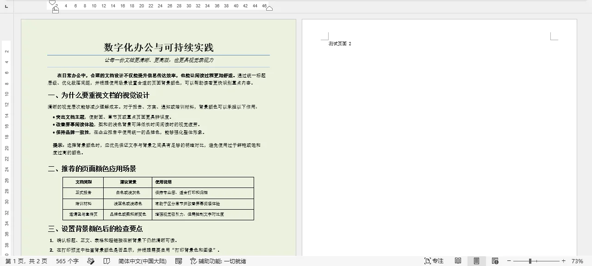
Task: Click table cell 正式报告
Action: coord(83,193)
